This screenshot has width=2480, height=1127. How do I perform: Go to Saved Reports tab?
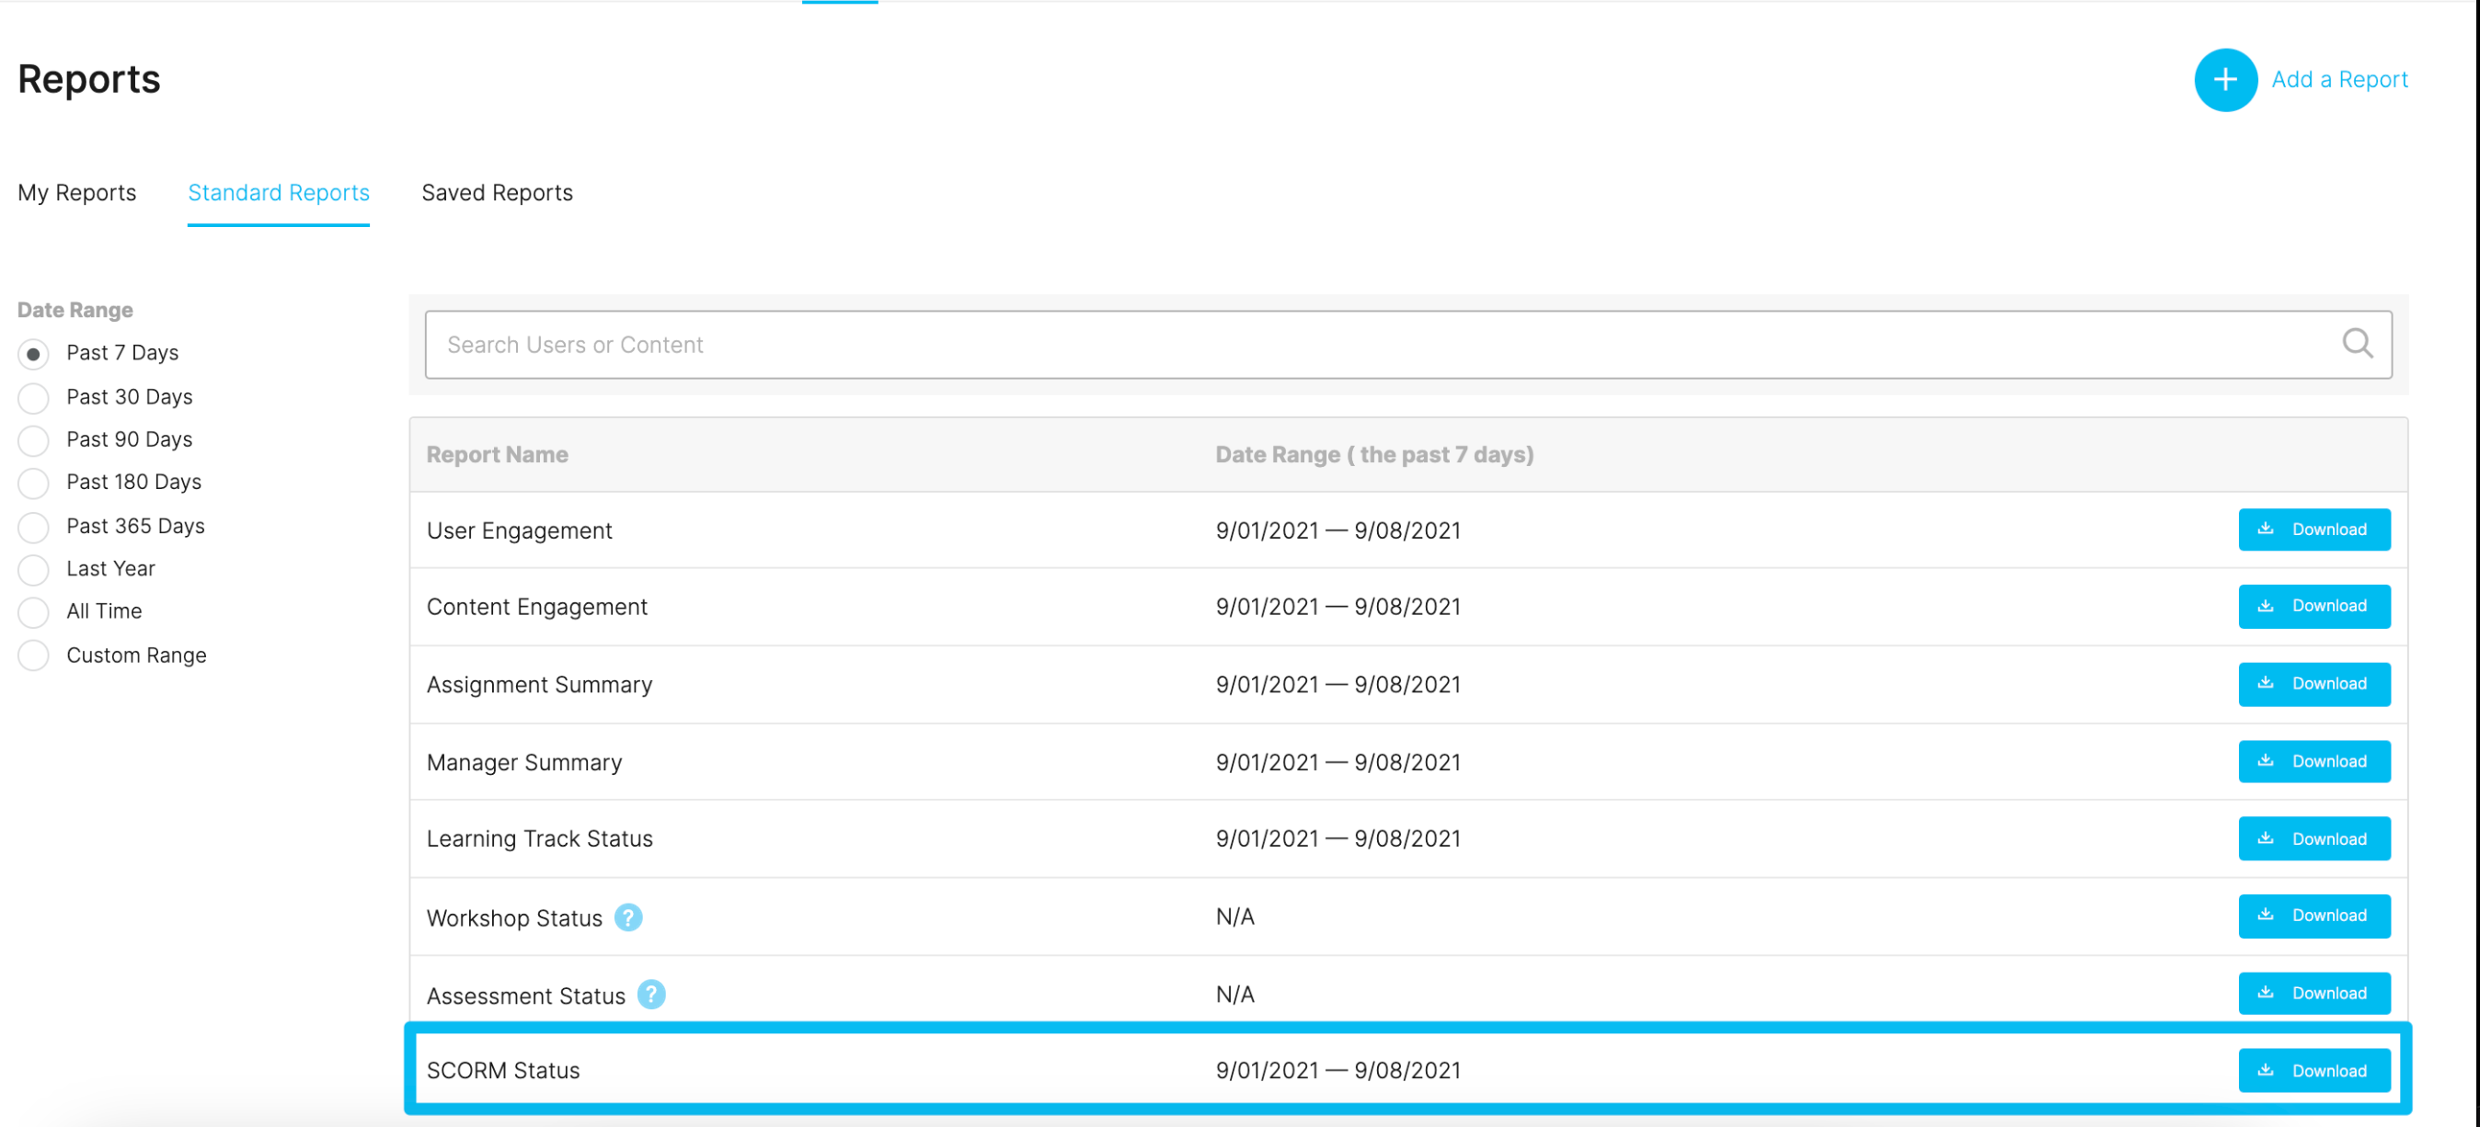click(x=497, y=192)
